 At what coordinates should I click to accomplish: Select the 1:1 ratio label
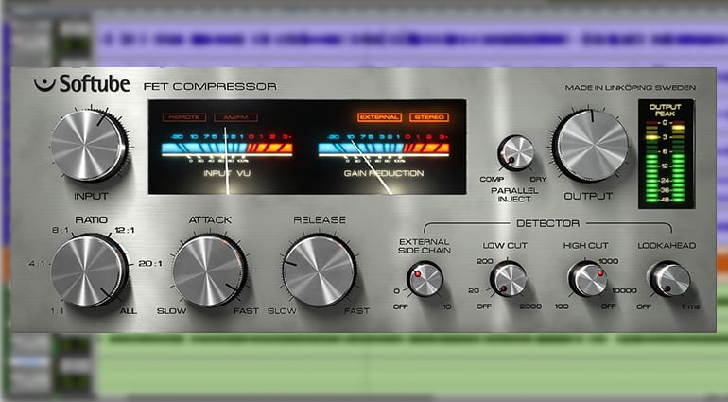[58, 311]
